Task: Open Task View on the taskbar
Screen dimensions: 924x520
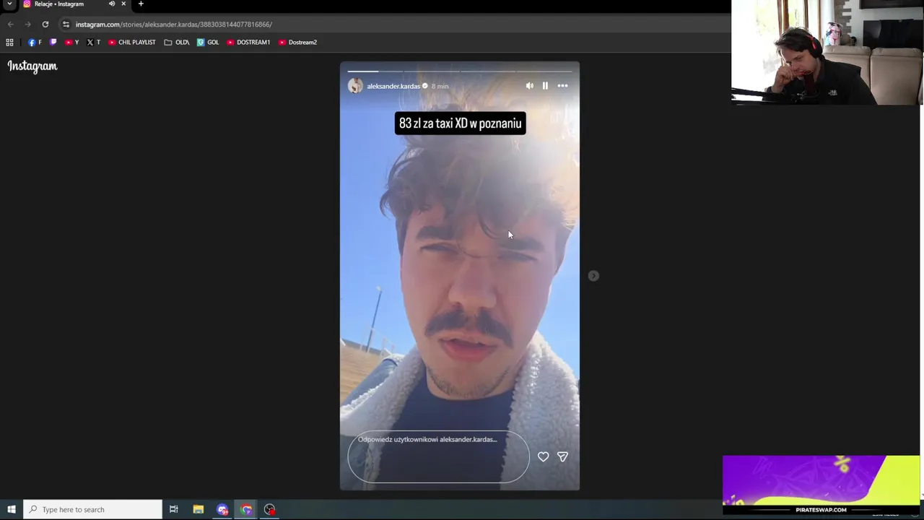Action: (174, 510)
